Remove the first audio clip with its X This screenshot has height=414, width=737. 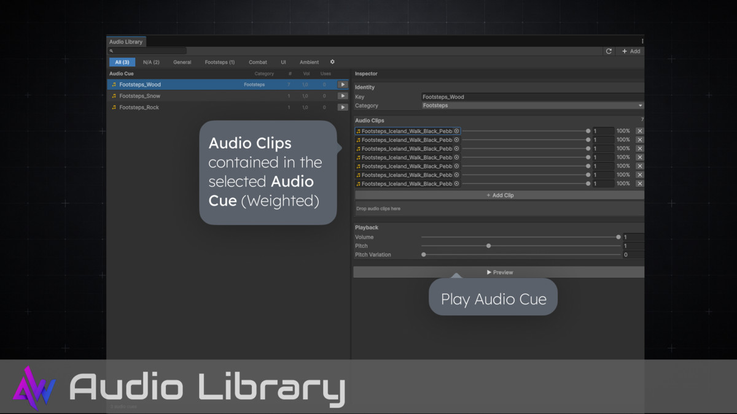639,131
